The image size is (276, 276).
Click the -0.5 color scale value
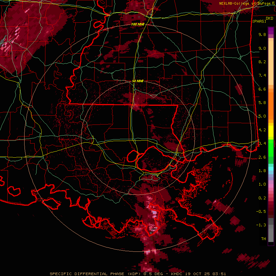click(x=261, y=212)
